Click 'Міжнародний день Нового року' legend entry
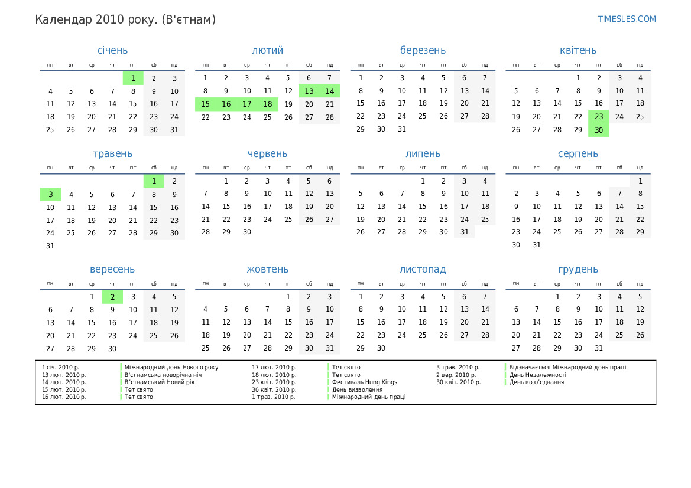 click(x=171, y=368)
